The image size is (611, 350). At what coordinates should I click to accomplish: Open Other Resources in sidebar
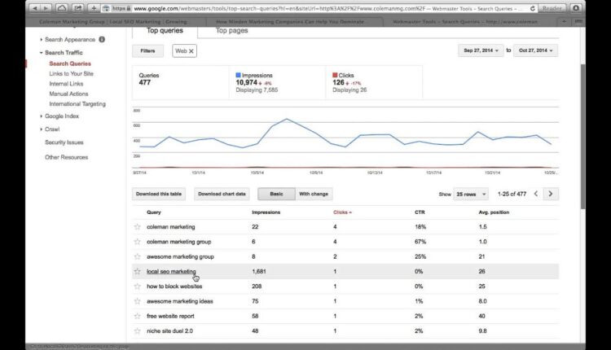coord(66,157)
